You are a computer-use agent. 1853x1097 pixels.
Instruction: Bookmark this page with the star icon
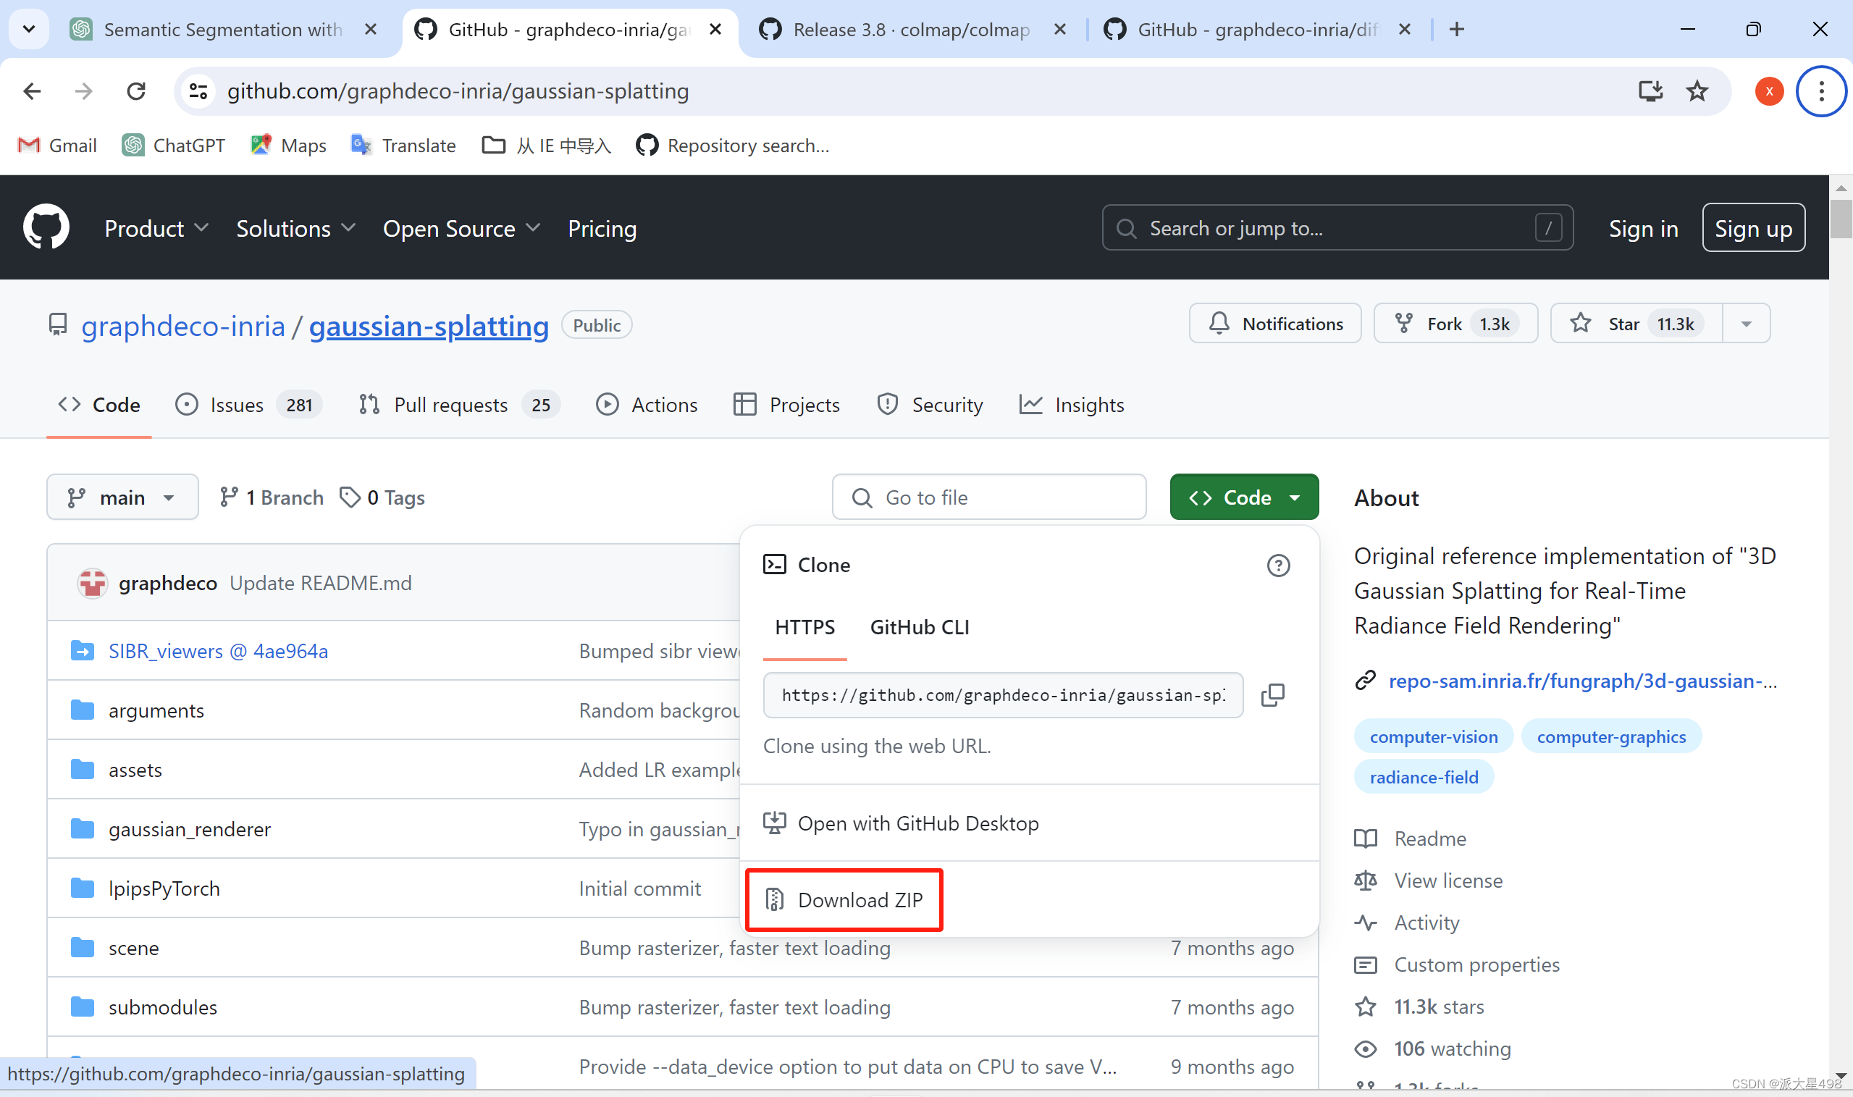(x=1697, y=91)
